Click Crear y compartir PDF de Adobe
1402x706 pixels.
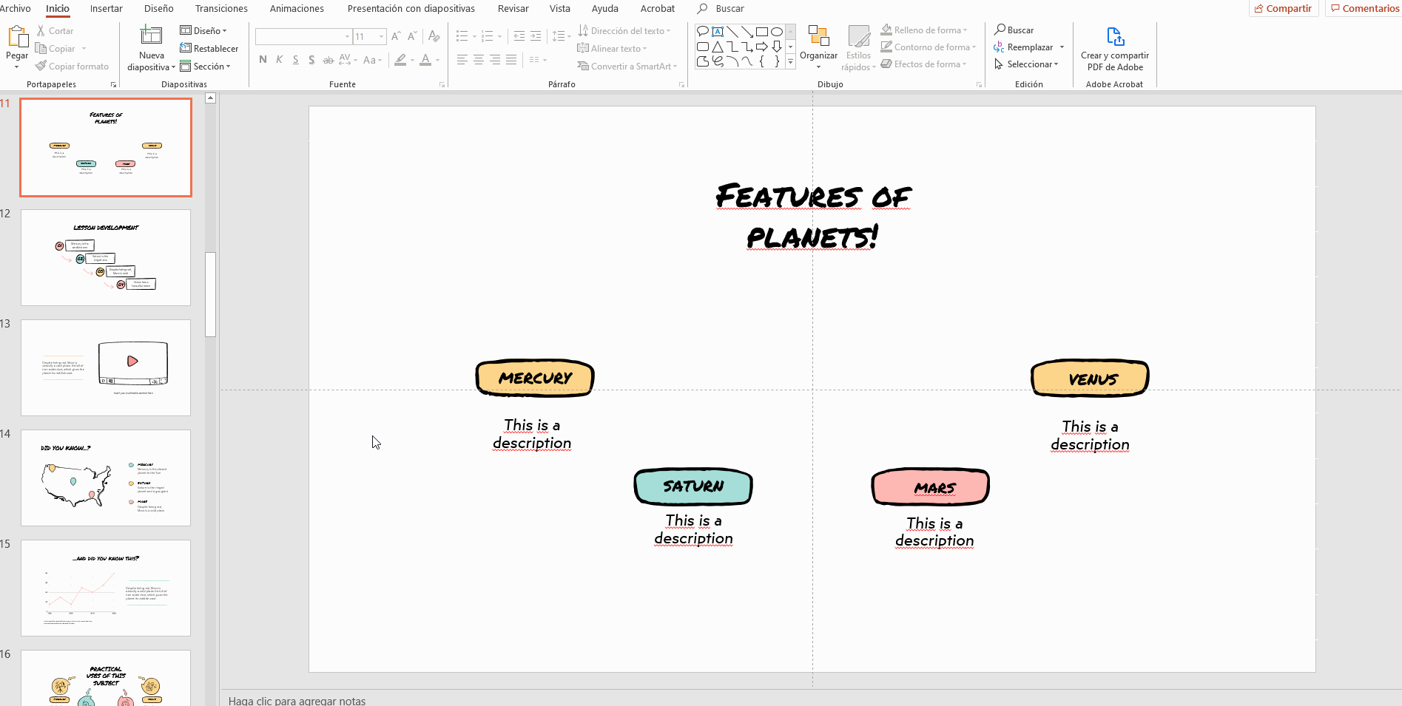(x=1114, y=49)
